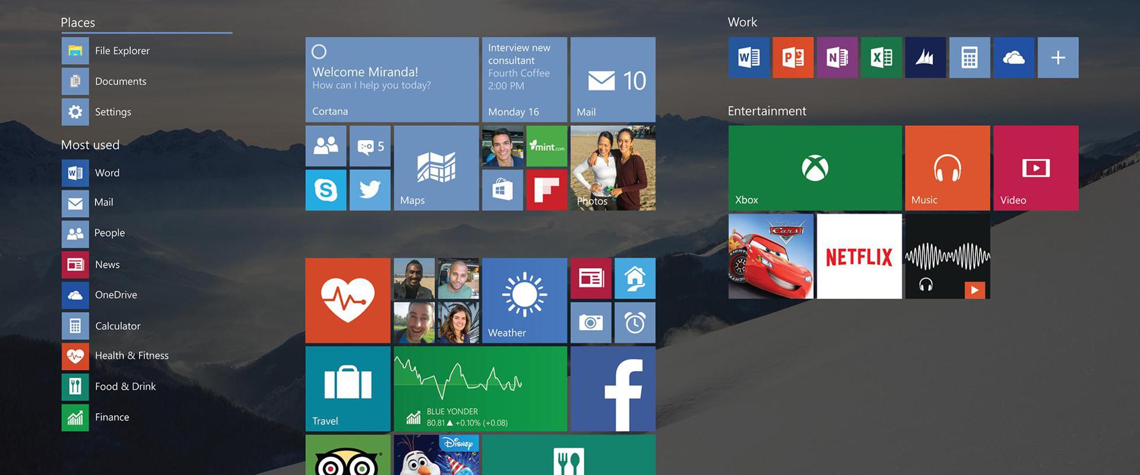Launch the Facebook tile
The height and width of the screenshot is (475, 1140).
pyautogui.click(x=613, y=389)
